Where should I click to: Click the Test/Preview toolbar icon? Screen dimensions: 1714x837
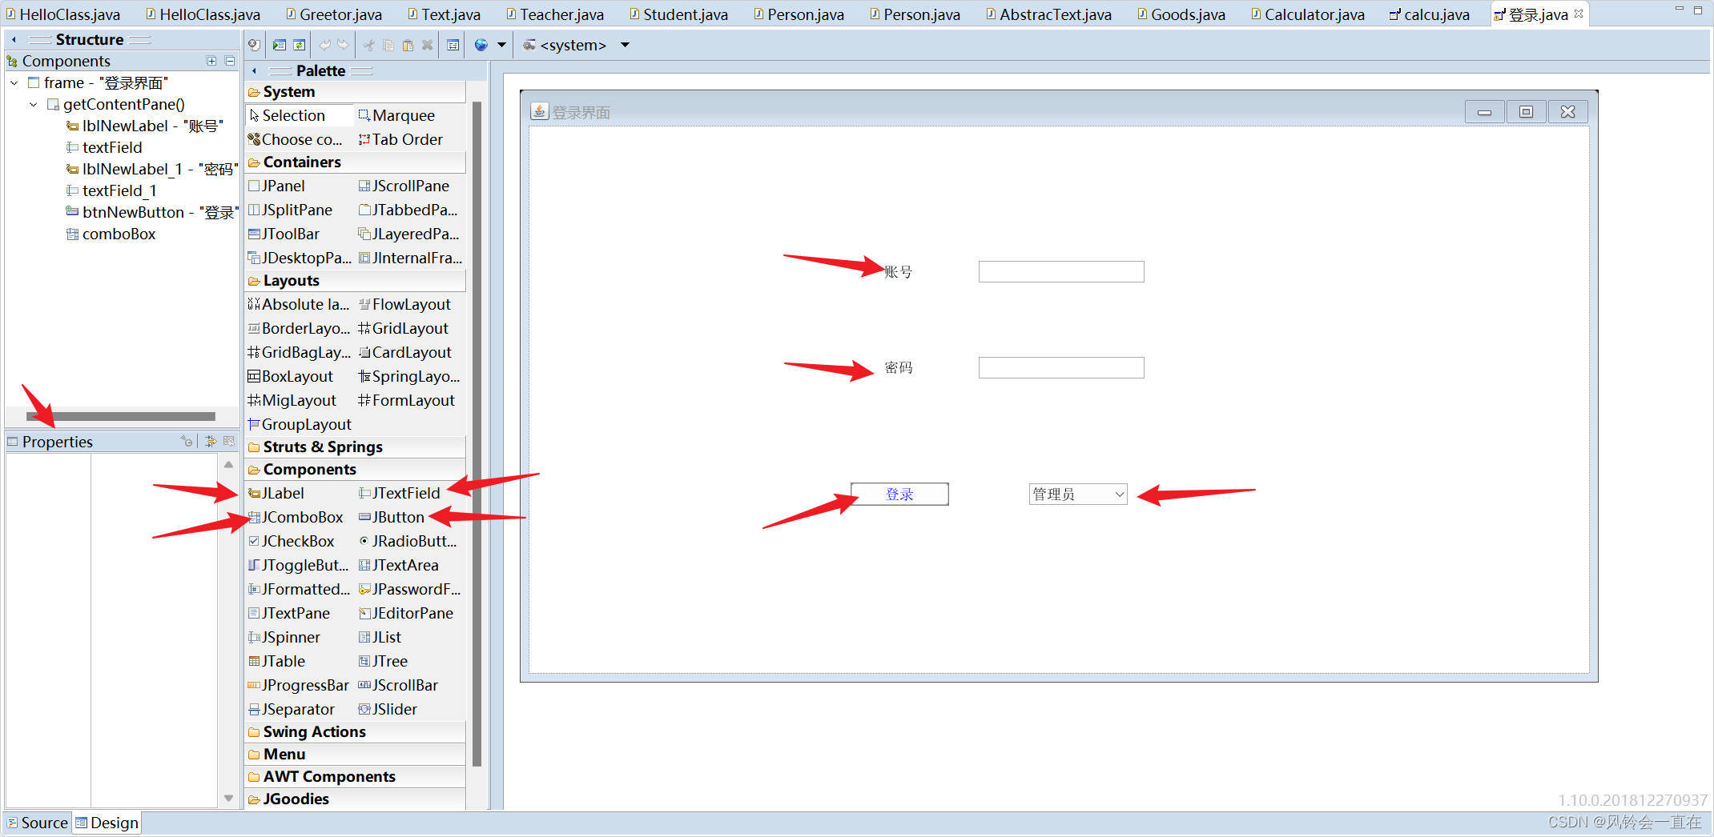pos(280,45)
